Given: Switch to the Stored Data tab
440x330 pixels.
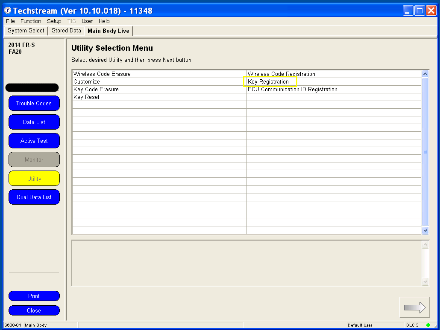Looking at the screenshot, I should pyautogui.click(x=66, y=31).
